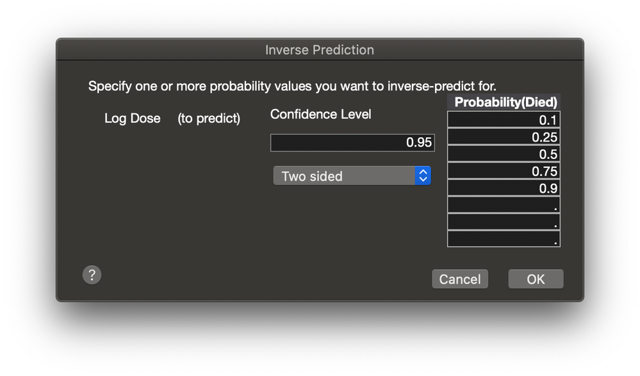Click the instruction text about probability values
This screenshot has height=376, width=640.
coord(292,85)
